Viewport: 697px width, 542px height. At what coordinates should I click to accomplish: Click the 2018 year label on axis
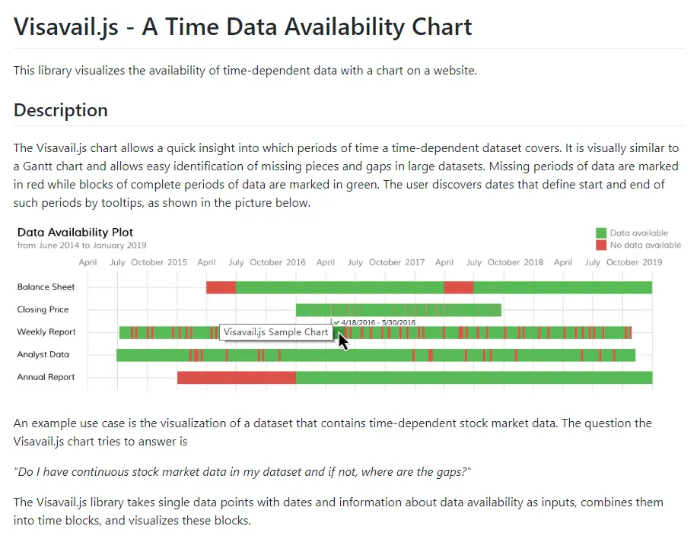pyautogui.click(x=533, y=262)
